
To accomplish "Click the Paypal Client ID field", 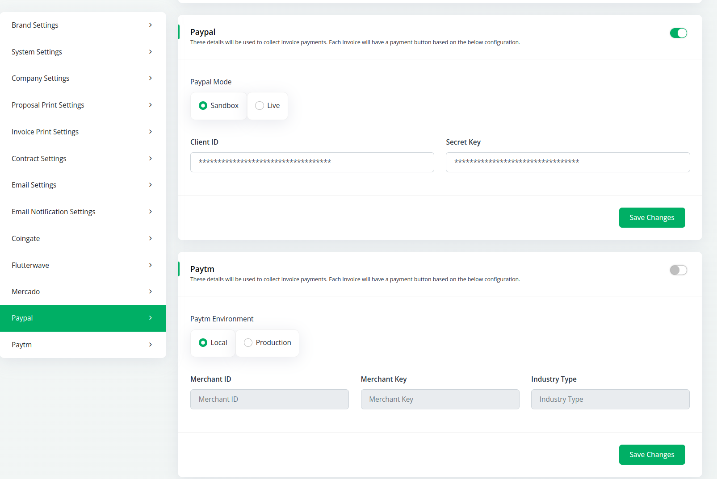I will [x=312, y=162].
